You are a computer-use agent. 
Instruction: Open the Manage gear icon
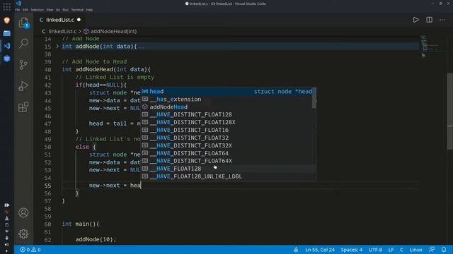point(23,234)
